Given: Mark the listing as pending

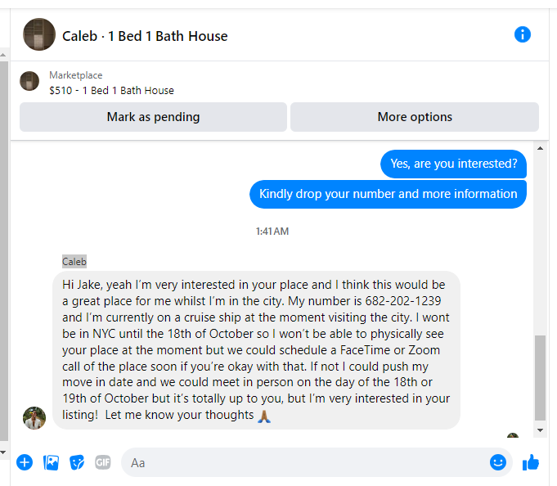Looking at the screenshot, I should (x=153, y=117).
